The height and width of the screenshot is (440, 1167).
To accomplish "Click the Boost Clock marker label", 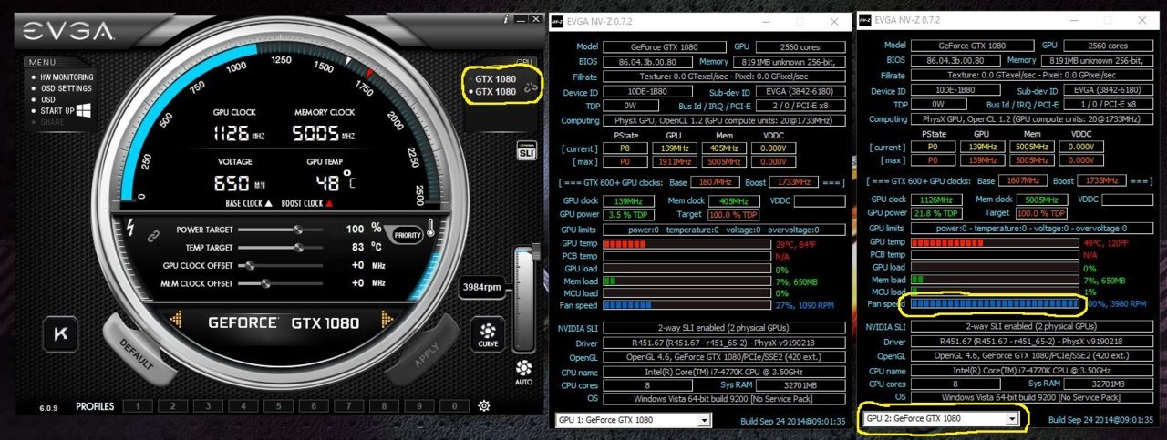I will (x=307, y=203).
